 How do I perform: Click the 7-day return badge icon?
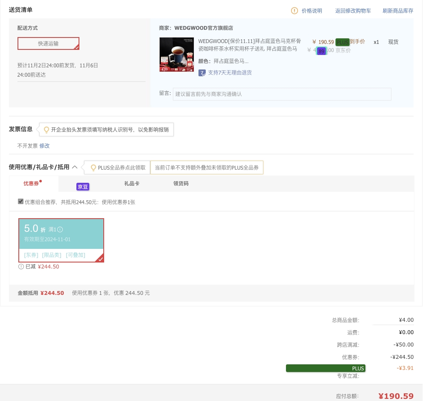click(202, 73)
